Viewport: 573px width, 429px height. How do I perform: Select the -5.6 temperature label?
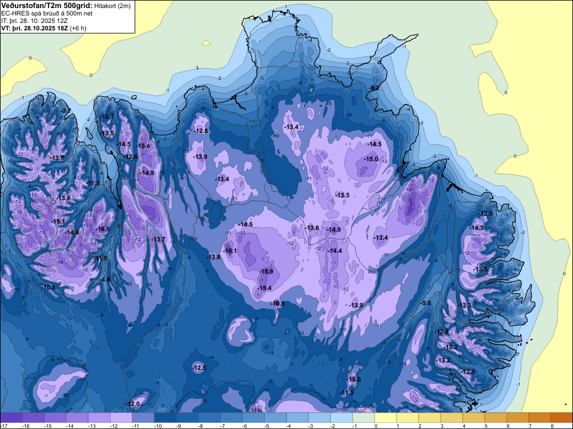[x=426, y=303]
